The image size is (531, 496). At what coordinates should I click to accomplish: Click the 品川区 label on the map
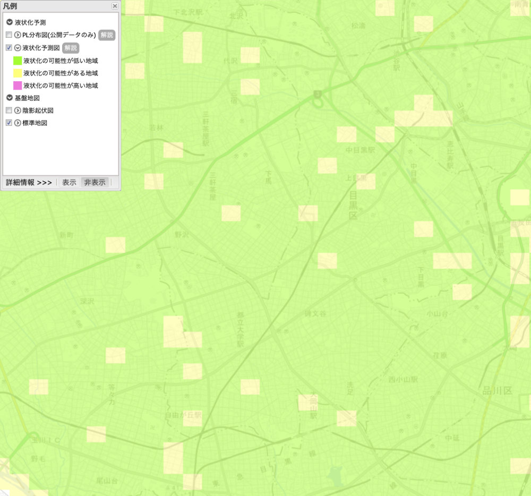coord(497,391)
